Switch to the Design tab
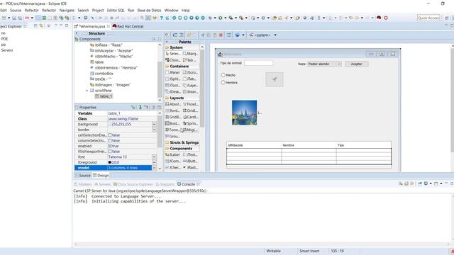Image resolution: width=454 pixels, height=255 pixels. 101,175
